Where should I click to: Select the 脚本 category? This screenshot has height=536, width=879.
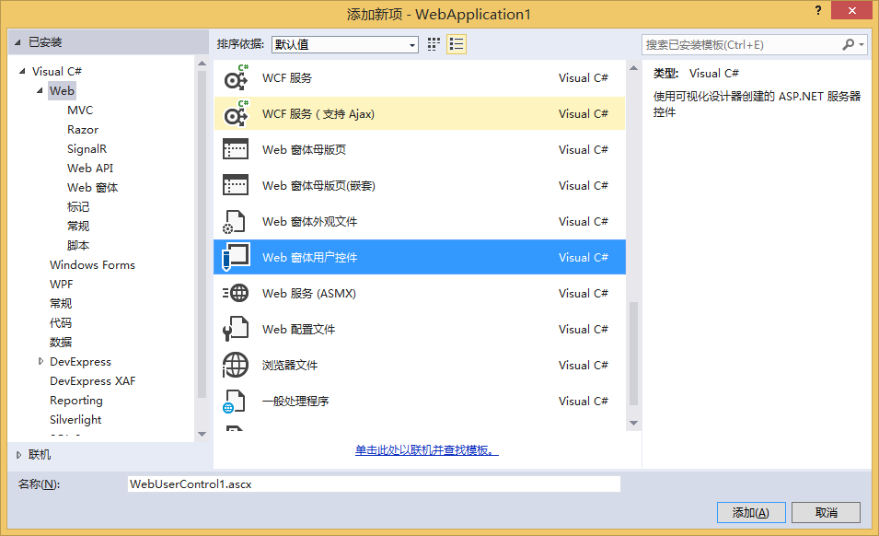[78, 246]
